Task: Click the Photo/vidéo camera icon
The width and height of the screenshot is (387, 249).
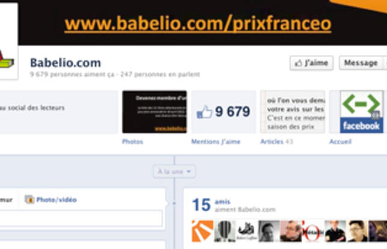Action: pyautogui.click(x=29, y=199)
